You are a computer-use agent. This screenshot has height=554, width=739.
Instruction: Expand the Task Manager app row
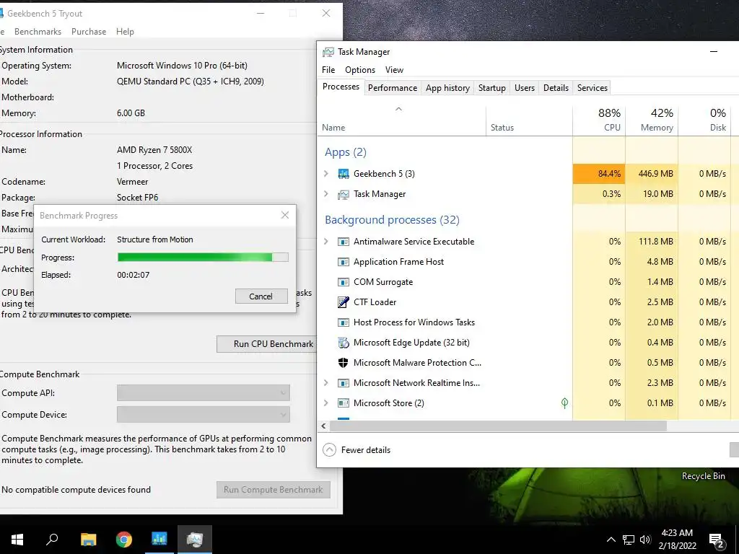325,194
